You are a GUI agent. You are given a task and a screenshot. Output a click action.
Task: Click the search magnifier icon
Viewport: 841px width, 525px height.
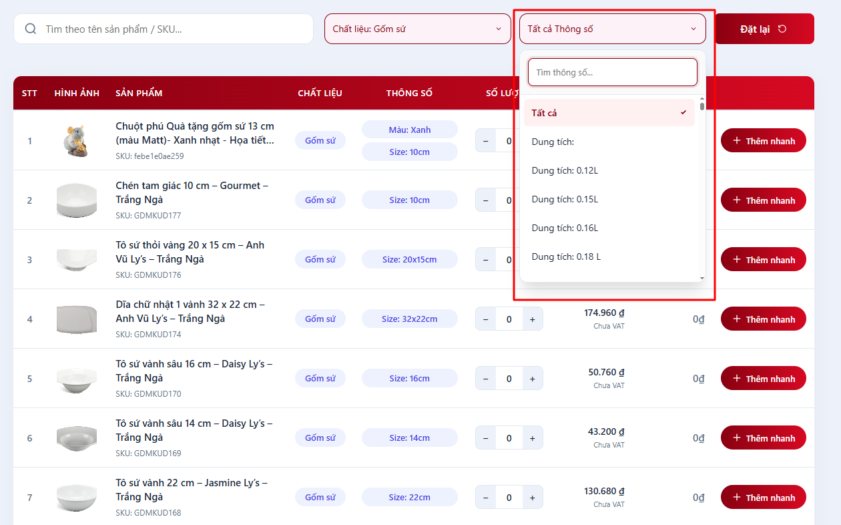tap(30, 29)
